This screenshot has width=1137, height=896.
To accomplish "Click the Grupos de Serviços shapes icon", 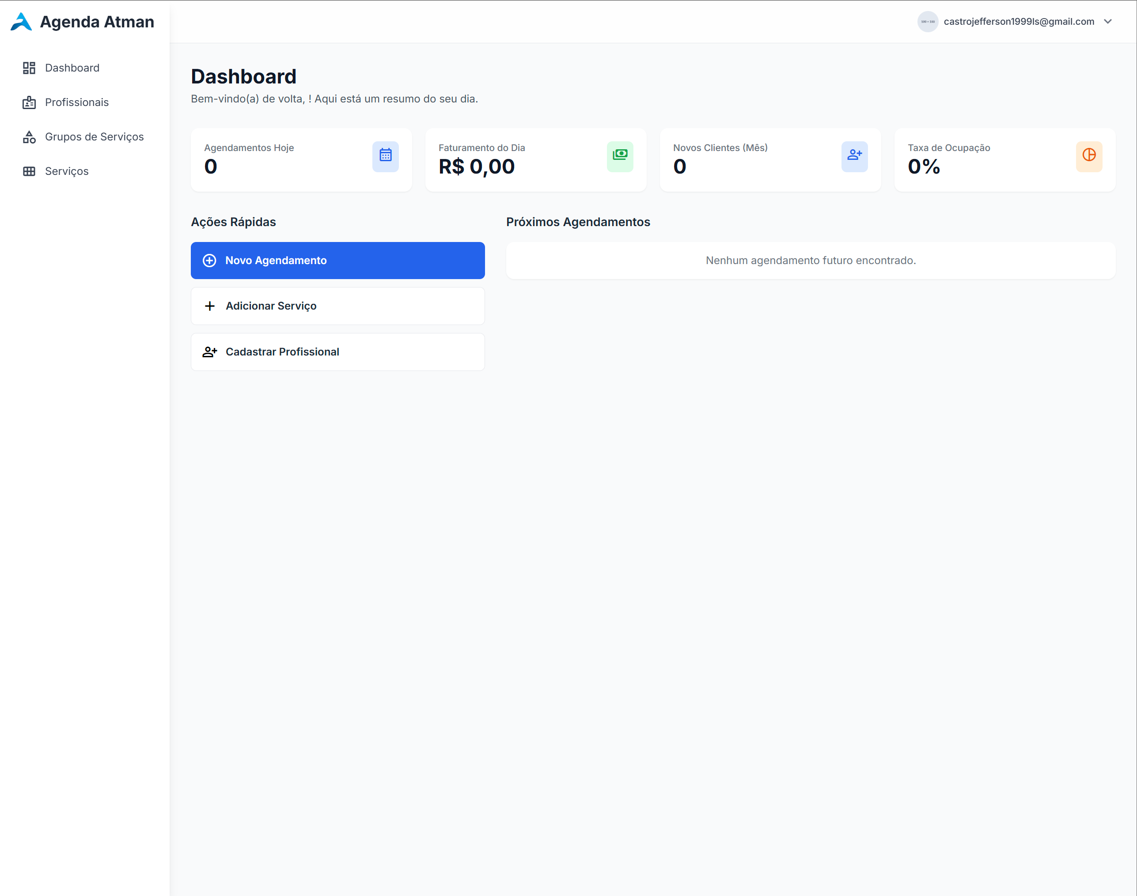I will point(29,137).
